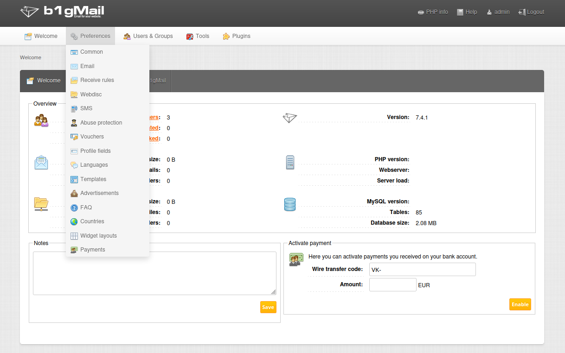565x353 pixels.
Task: Expand the Users & Groups menu
Action: pos(148,36)
